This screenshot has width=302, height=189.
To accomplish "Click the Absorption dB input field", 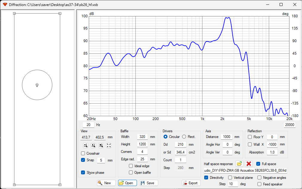I will click(x=272, y=152).
